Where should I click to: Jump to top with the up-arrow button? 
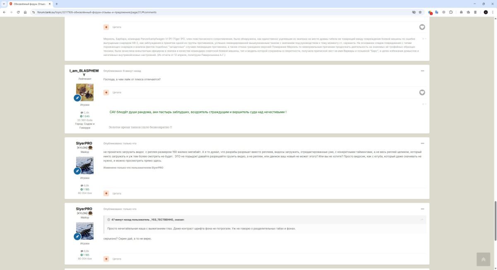[483, 259]
